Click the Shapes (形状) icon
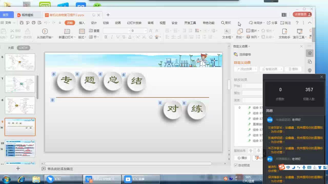This screenshot has height=184, width=328. 240,31
